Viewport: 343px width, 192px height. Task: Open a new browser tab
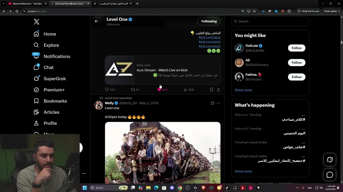(137, 4)
